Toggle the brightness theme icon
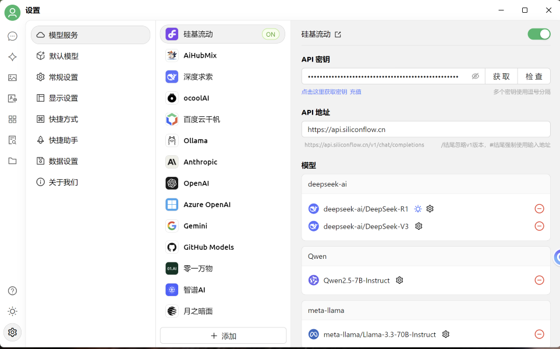 (x=12, y=311)
